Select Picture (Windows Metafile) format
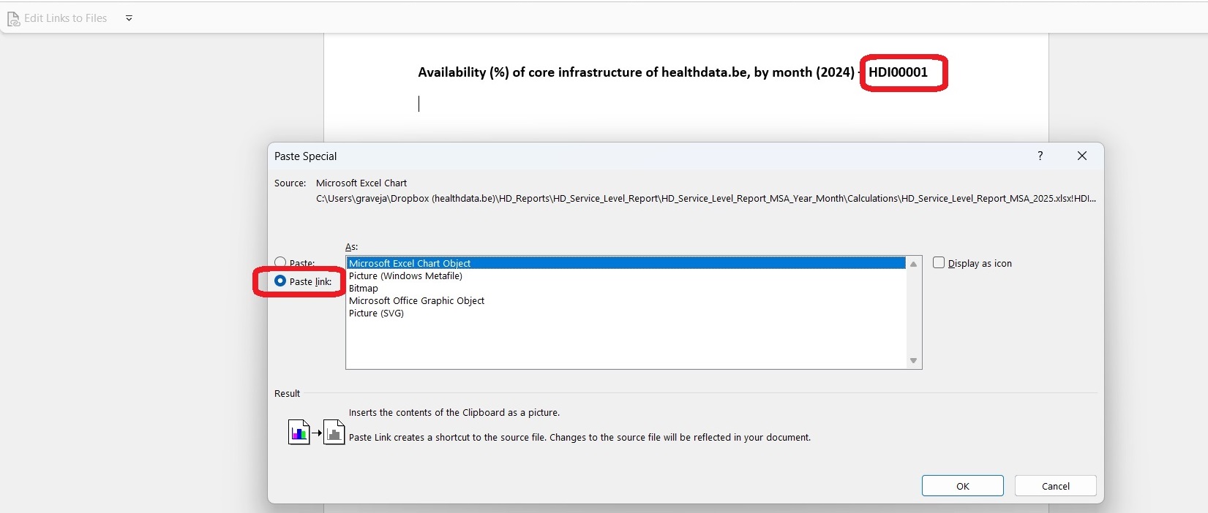 click(x=405, y=275)
